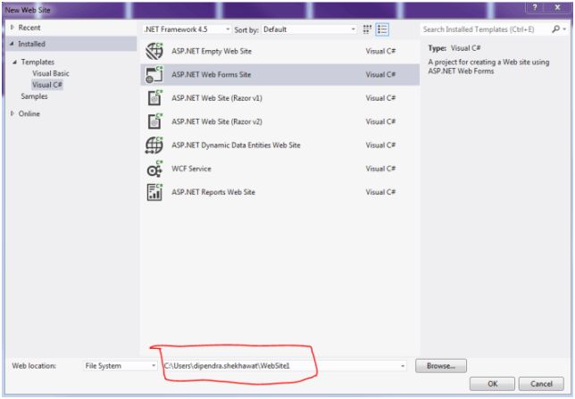
Task: Open the search options arrow beside the magnifier
Action: click(x=564, y=29)
